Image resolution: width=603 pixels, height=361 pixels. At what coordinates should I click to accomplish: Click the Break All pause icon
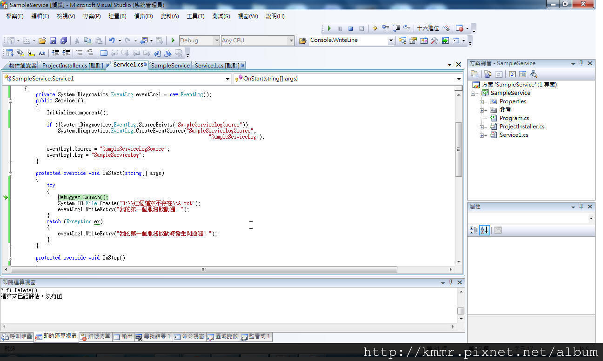(340, 28)
